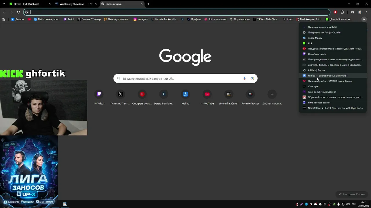Open the Диалоги bookmark
Viewport: 371px width, 208px height.
tap(18, 19)
